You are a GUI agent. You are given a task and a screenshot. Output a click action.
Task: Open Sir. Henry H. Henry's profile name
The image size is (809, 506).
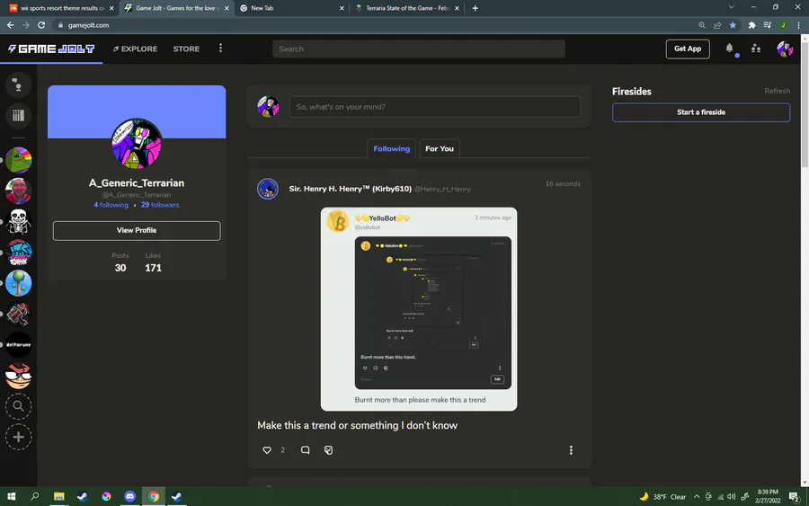click(x=350, y=189)
